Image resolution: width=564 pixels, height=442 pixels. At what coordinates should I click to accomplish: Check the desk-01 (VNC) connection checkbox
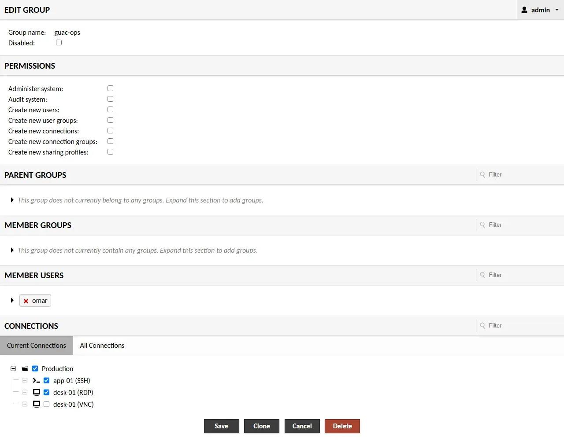[x=47, y=404]
